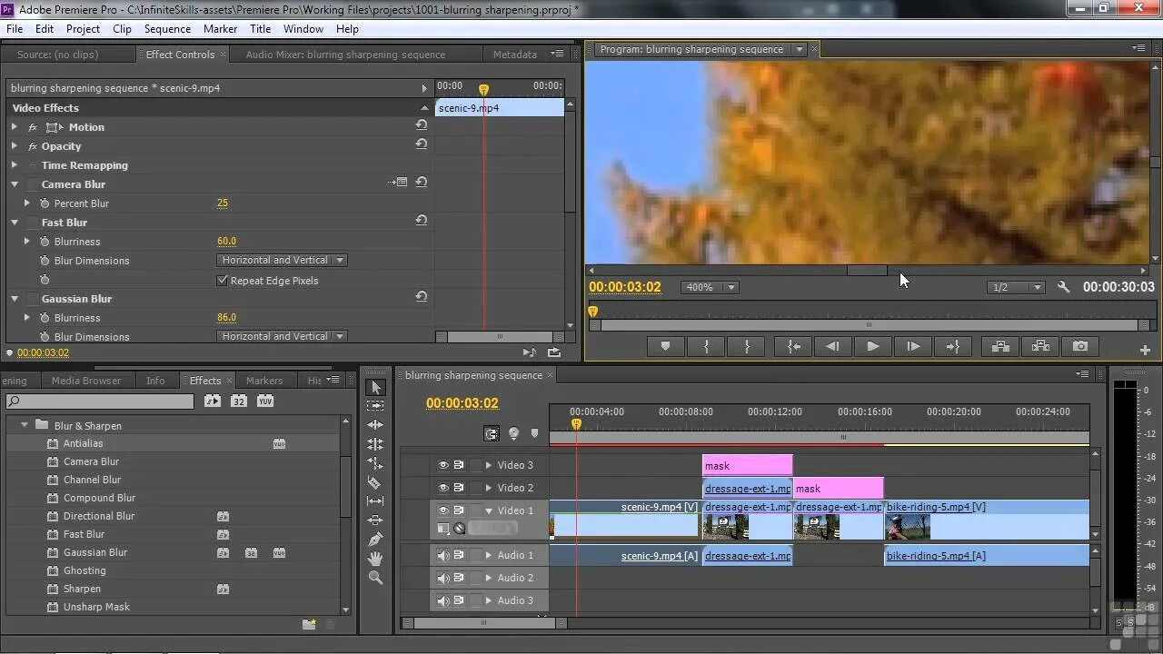Select the Slip tool

(x=375, y=501)
